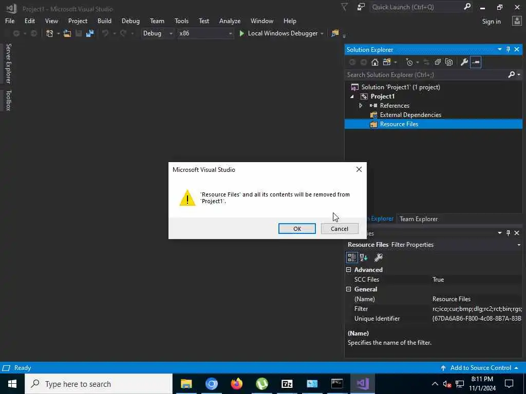Click the send feedback icon
This screenshot has height=394, width=526.
[361, 7]
